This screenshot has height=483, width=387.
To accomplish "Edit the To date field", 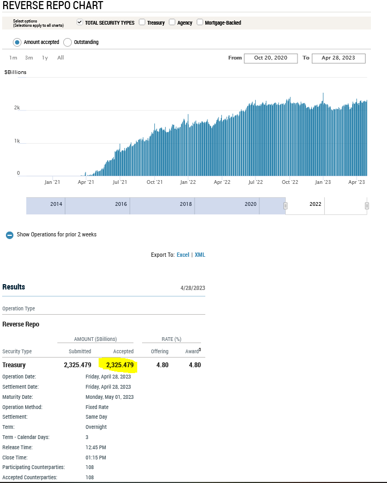I will [x=339, y=58].
